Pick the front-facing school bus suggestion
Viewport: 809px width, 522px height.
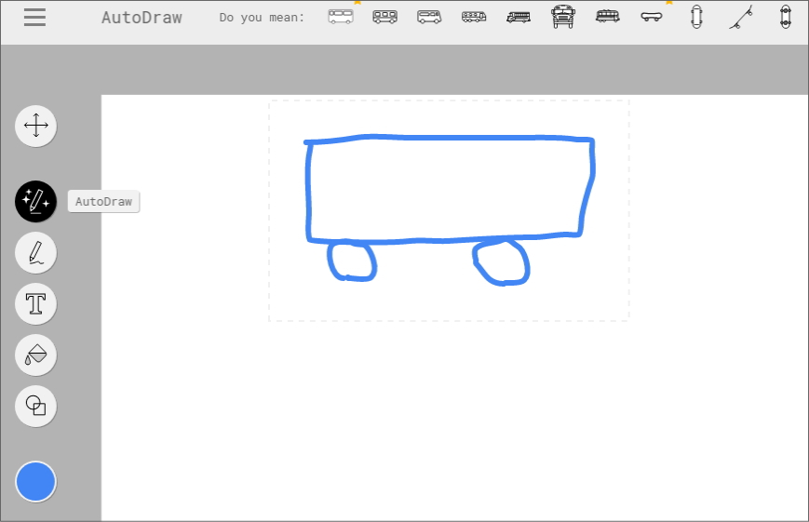click(x=563, y=17)
